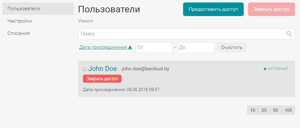The height and width of the screenshot is (128, 300).
Task: Choose 50 results per page
Action: 276,110
